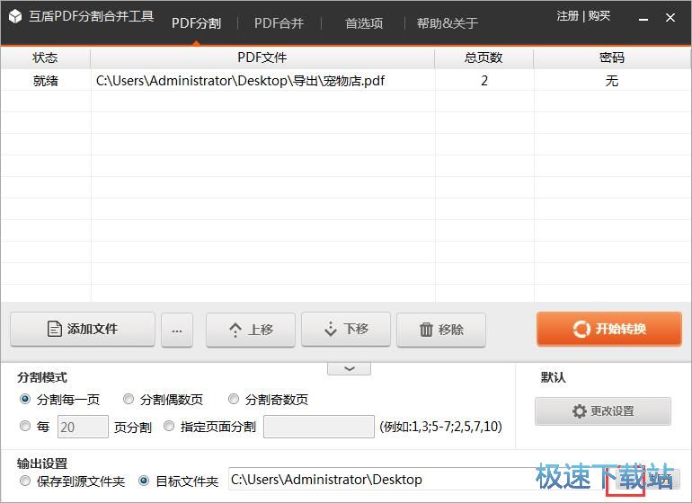This screenshot has height=503, width=692.
Task: Click the 上移 move-up button
Action: pyautogui.click(x=250, y=330)
